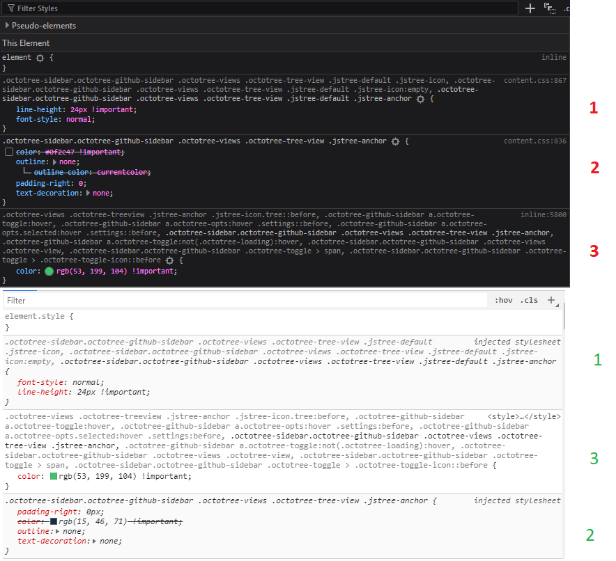The height and width of the screenshot is (561, 616).
Task: Add a new rule with the plus icon
Action: (x=530, y=8)
